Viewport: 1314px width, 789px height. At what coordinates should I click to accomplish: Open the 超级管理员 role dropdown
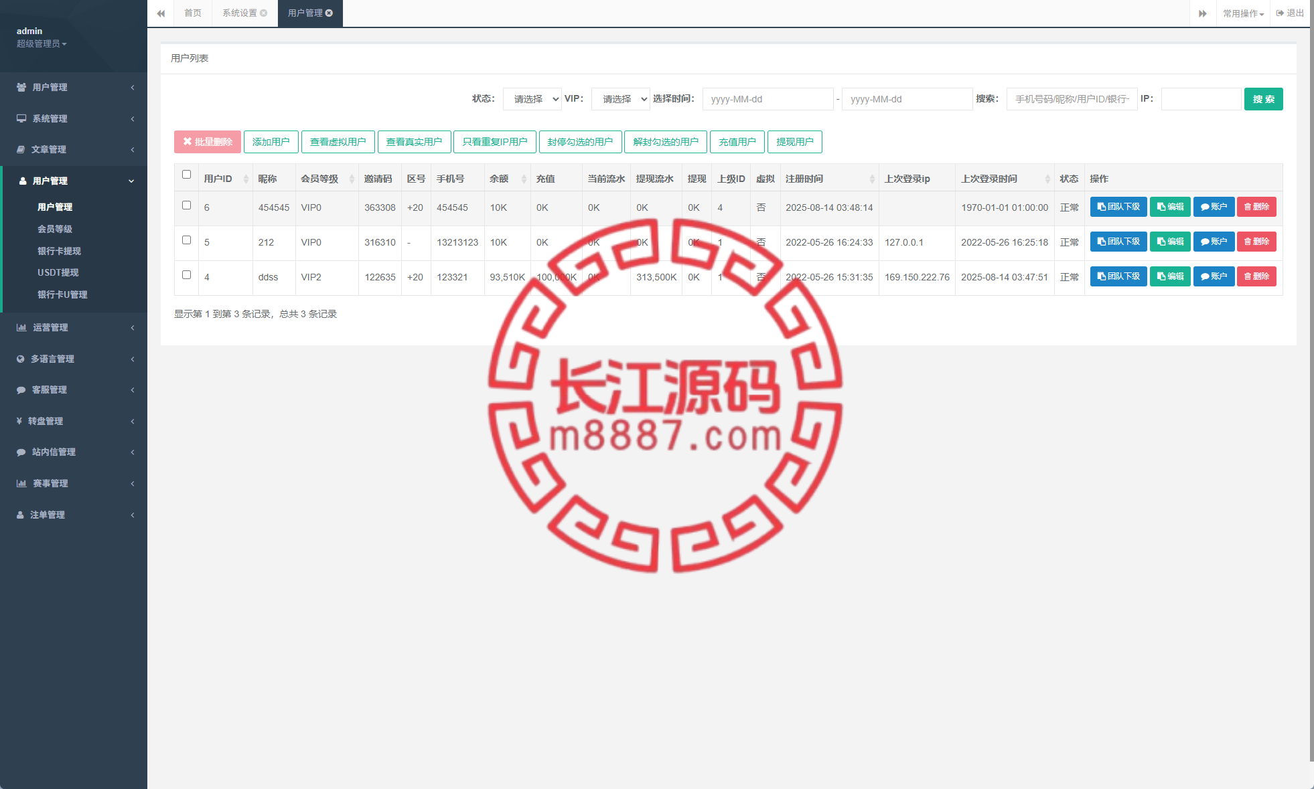pos(42,43)
